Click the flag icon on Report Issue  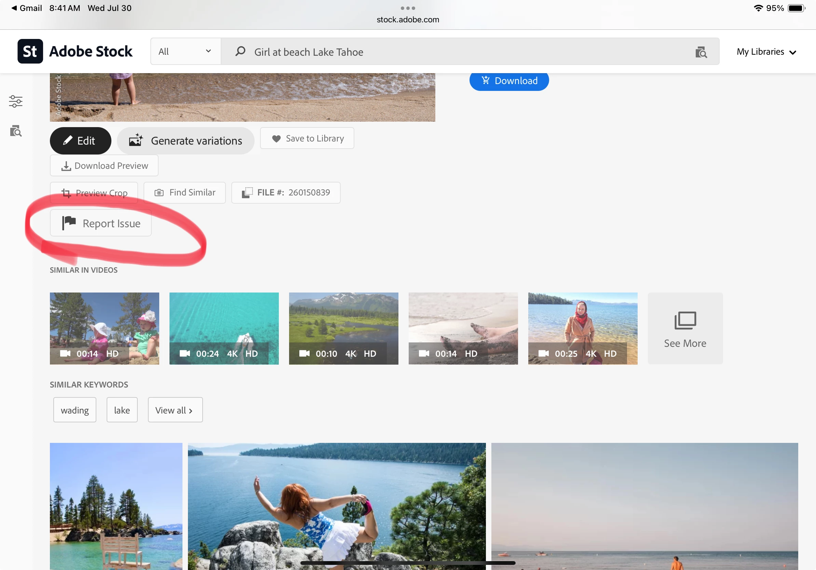pos(69,223)
